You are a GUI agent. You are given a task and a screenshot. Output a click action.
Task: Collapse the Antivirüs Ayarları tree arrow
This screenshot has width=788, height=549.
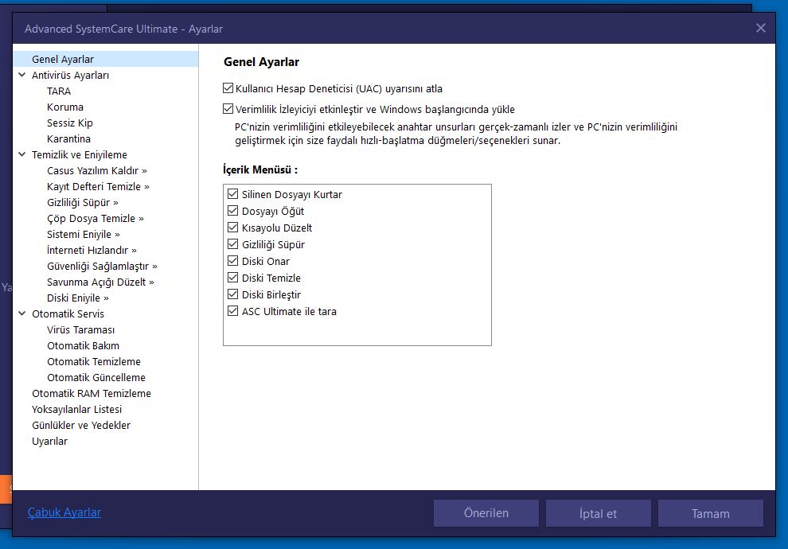coord(22,75)
